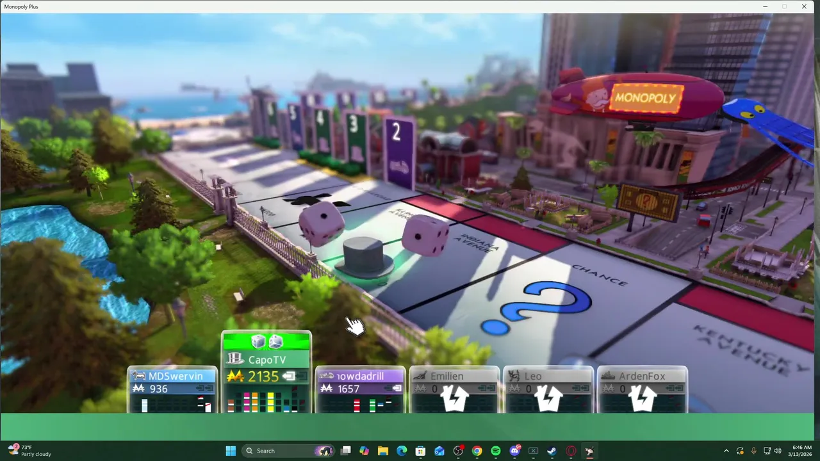This screenshot has width=820, height=461.
Task: Click Leo's disconnected arrows icon
Action: click(x=549, y=398)
